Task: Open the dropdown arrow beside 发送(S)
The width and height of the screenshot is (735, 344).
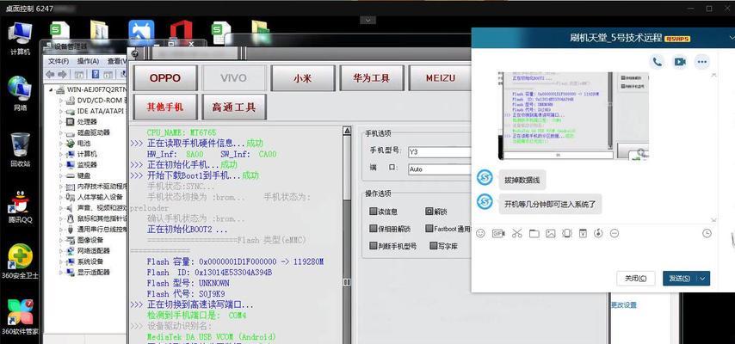Action: 702,279
